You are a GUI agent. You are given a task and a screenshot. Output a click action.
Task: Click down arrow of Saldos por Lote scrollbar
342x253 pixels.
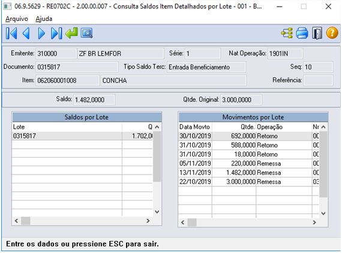coord(157,212)
